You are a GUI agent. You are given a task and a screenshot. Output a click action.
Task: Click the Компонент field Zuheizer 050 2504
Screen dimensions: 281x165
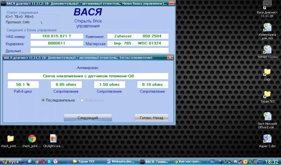pyautogui.click(x=138, y=36)
